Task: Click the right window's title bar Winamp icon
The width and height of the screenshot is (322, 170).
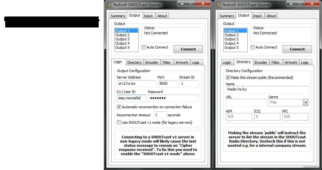Action: [x=219, y=5]
